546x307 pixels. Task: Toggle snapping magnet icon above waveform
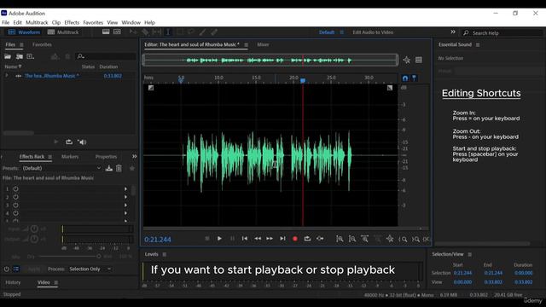pos(405,78)
